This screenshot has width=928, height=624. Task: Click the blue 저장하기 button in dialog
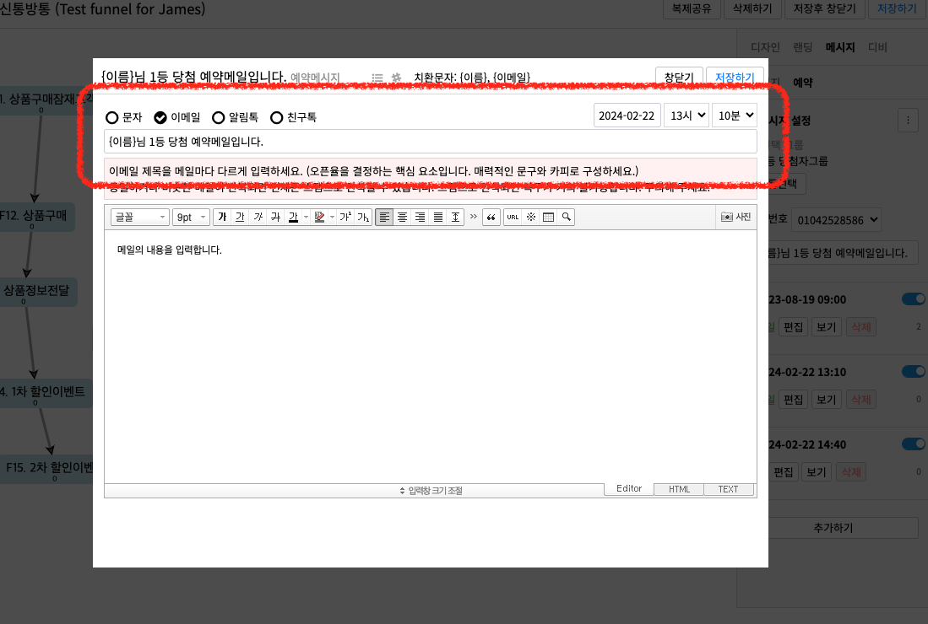(x=735, y=78)
